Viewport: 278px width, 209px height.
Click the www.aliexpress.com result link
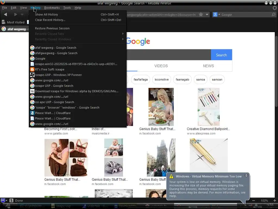point(201,133)
